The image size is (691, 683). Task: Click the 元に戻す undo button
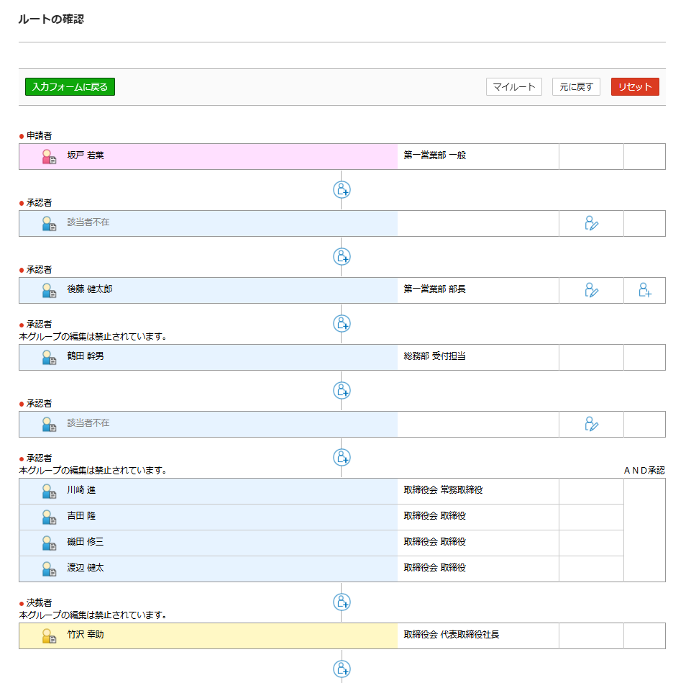pos(576,87)
